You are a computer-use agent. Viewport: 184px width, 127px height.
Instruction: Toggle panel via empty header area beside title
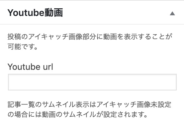tap(116, 13)
